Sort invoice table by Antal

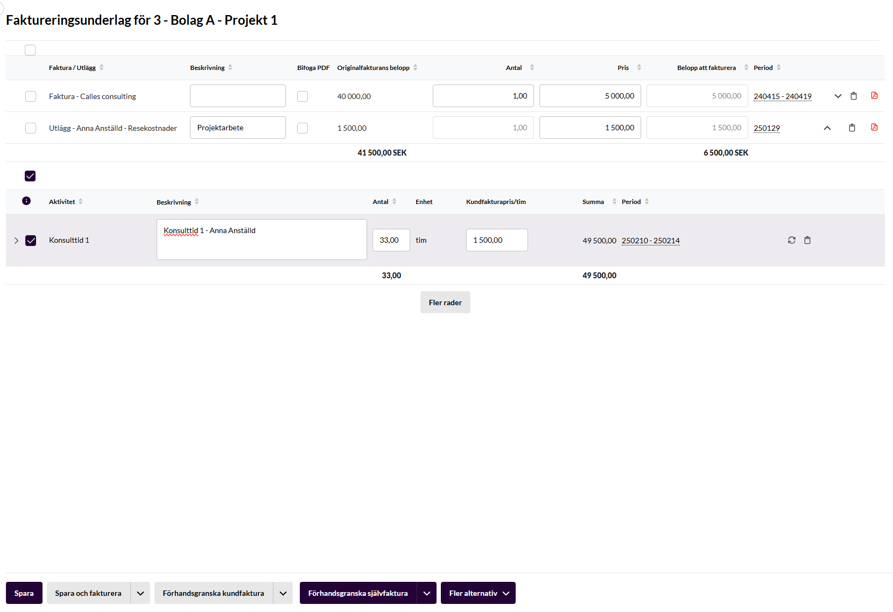(x=532, y=67)
